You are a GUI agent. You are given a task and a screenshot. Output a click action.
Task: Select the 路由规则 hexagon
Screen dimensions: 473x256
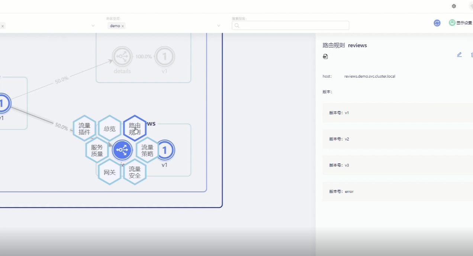click(135, 129)
